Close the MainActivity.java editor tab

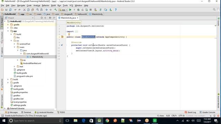click(77, 18)
